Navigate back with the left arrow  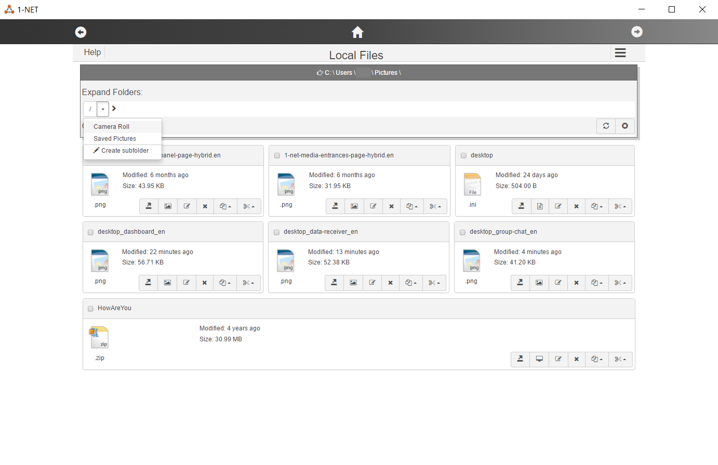[81, 32]
